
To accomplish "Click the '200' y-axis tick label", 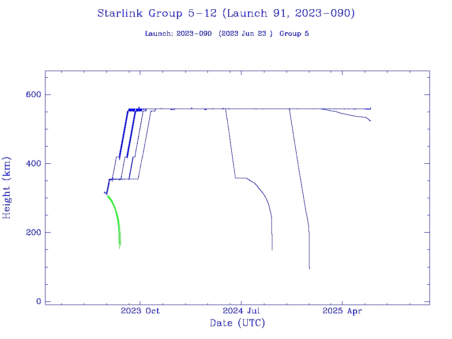I will (x=34, y=232).
